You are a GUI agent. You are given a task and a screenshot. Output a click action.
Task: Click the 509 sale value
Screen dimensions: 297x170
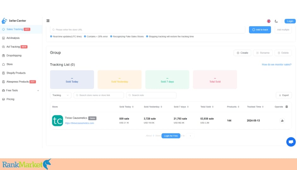coord(124,119)
